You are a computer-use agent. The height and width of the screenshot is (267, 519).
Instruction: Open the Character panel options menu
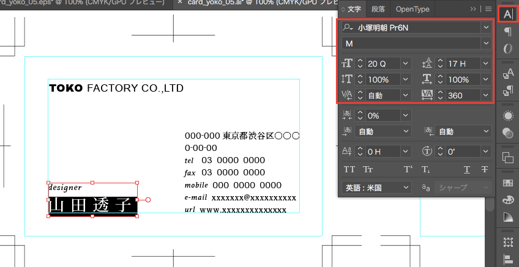[x=488, y=9]
